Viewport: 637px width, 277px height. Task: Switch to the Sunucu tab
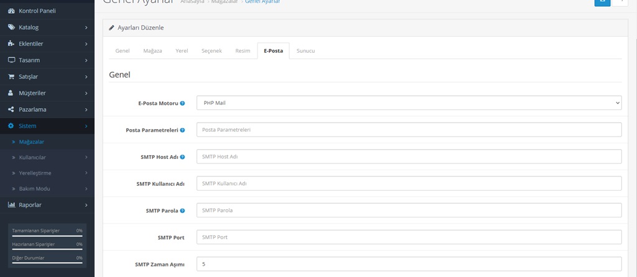click(x=305, y=51)
